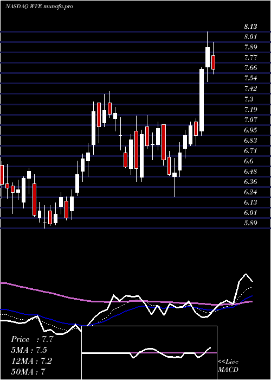
Task: Click the 7.77 price axis label
Action: click(250, 58)
